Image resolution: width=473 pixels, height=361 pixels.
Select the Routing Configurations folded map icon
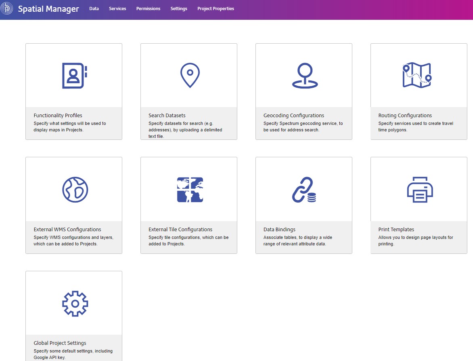pos(419,74)
